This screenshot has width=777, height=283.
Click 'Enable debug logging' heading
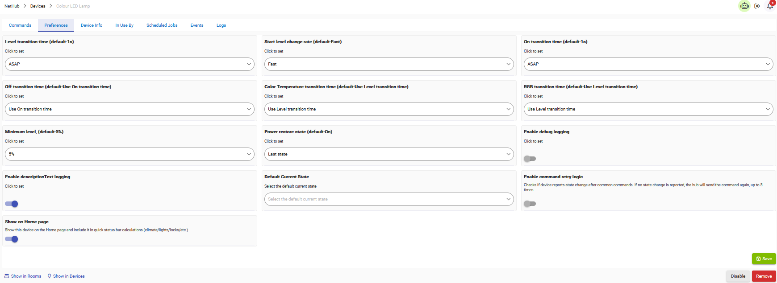[x=547, y=132]
